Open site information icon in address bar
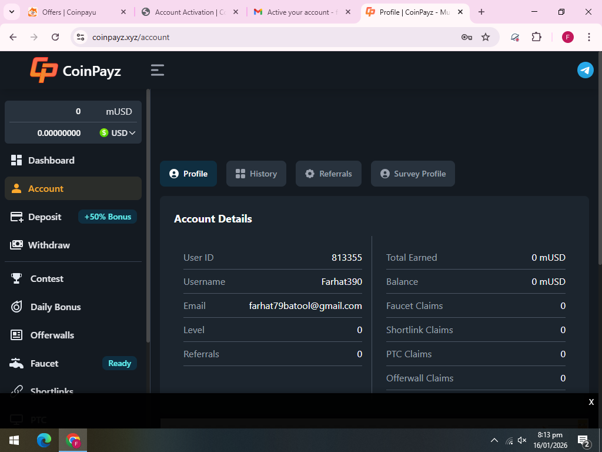Image resolution: width=602 pixels, height=452 pixels. pyautogui.click(x=80, y=37)
